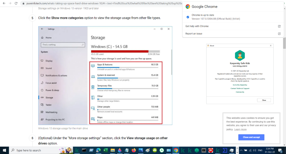Open Excel from the taskbar

coord(106,150)
